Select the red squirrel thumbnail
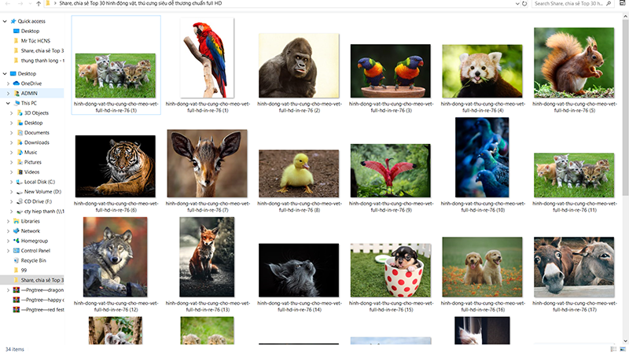This screenshot has height=354, width=629. point(574,63)
